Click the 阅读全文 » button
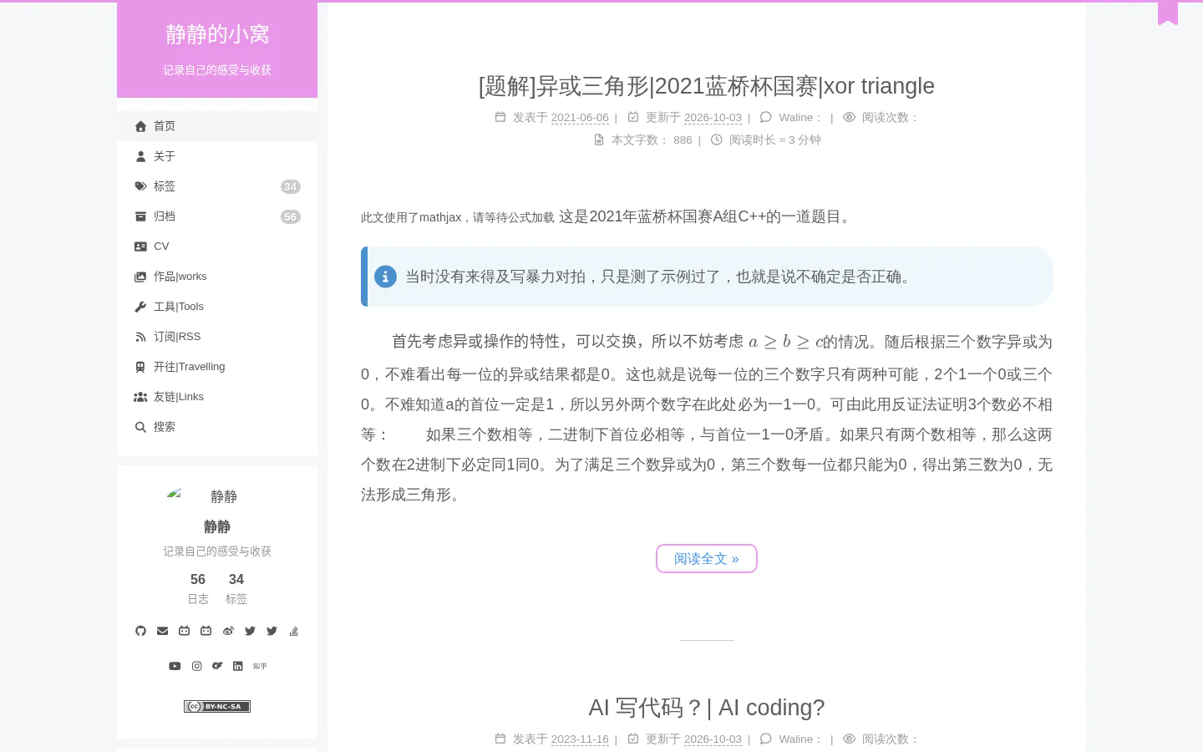 click(707, 559)
